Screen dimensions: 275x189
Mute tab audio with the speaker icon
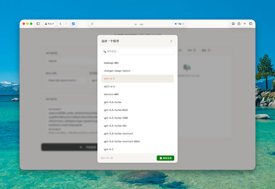click(176, 24)
